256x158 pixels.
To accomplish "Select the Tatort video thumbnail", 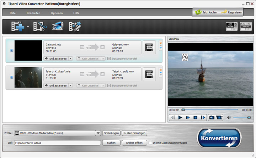I will pos(28,78).
